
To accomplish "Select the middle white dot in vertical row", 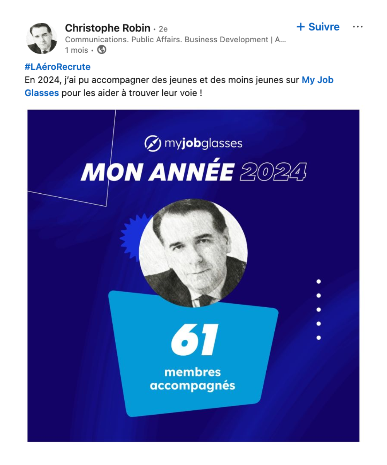I will [319, 310].
